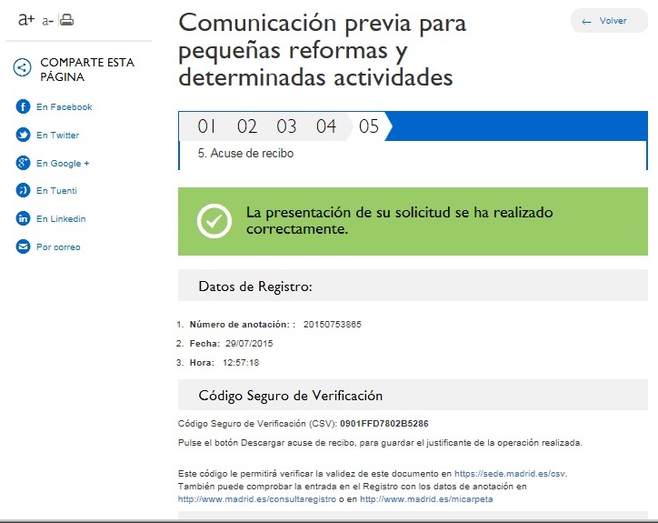658x523 pixels.
Task: Open the madrid.es/micarpeta link
Action: [426, 498]
